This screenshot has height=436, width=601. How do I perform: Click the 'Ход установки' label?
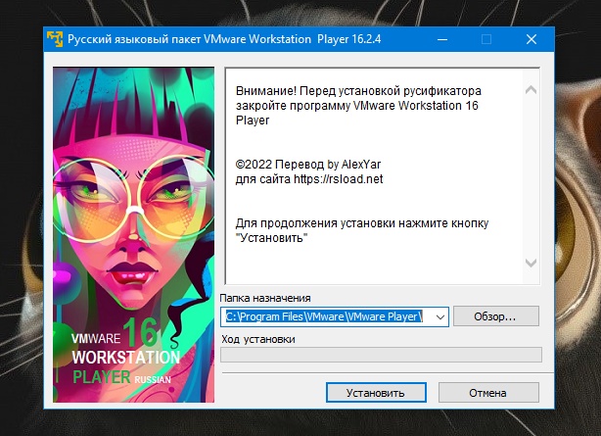click(x=258, y=339)
